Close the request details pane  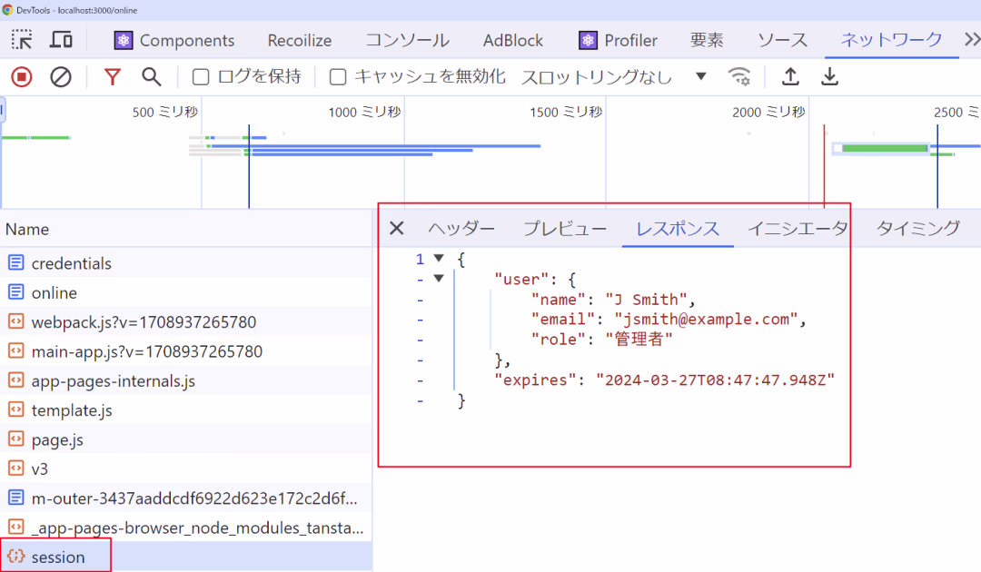[x=397, y=228]
